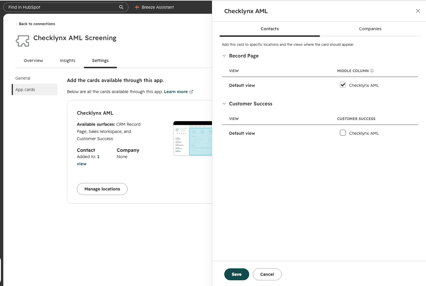
Task: Collapse the Customer Success section
Action: (x=224, y=104)
